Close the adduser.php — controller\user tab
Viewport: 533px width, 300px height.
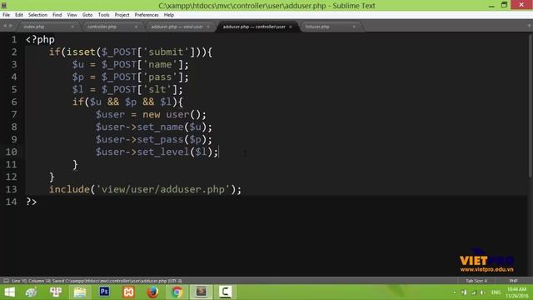(x=291, y=27)
